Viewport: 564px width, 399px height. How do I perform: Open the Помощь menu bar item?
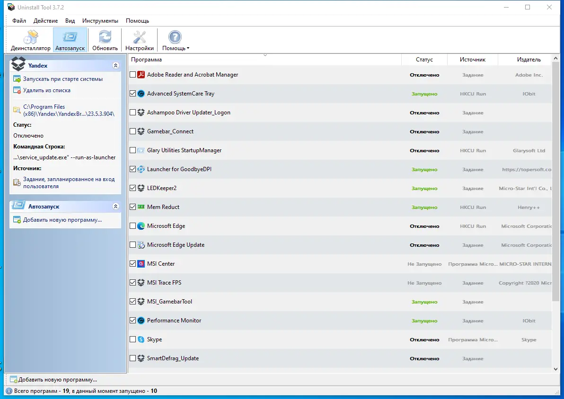pyautogui.click(x=137, y=21)
